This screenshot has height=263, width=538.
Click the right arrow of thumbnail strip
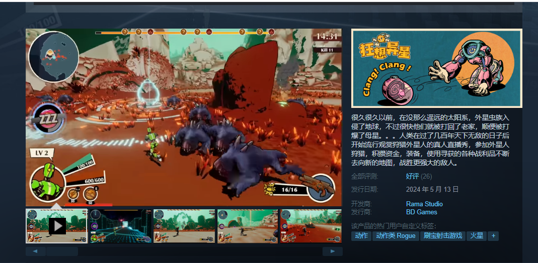(x=332, y=251)
